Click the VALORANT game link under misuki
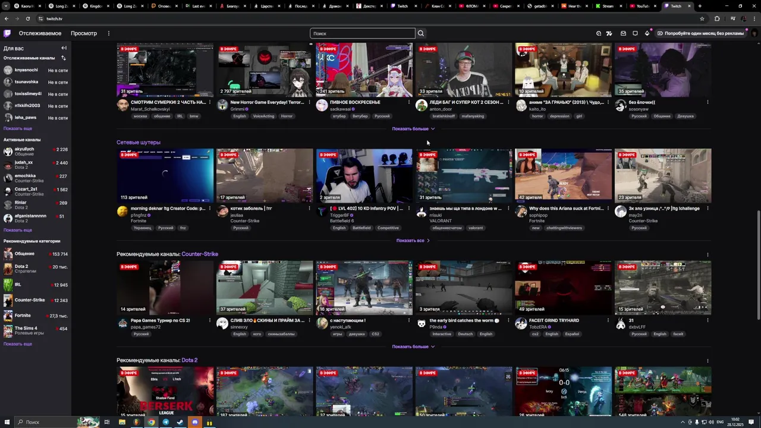This screenshot has width=761, height=428. [x=441, y=221]
